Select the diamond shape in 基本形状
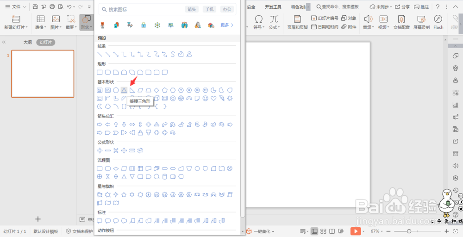This screenshot has width=463, height=237. tap(156, 90)
